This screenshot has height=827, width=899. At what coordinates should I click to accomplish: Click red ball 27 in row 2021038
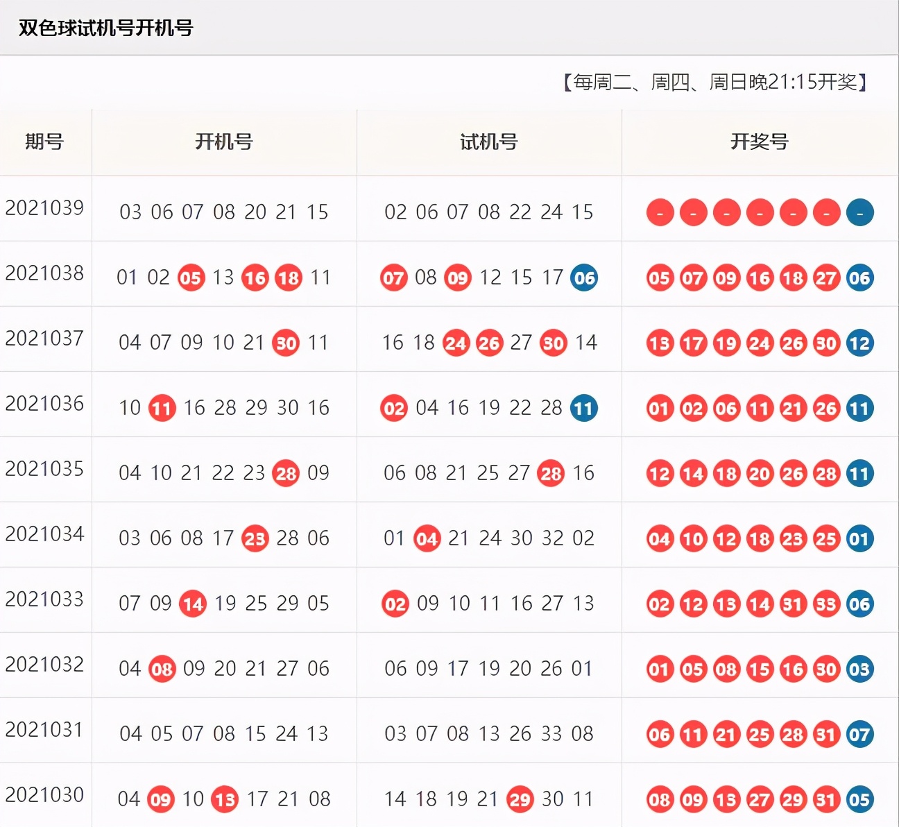pos(826,278)
